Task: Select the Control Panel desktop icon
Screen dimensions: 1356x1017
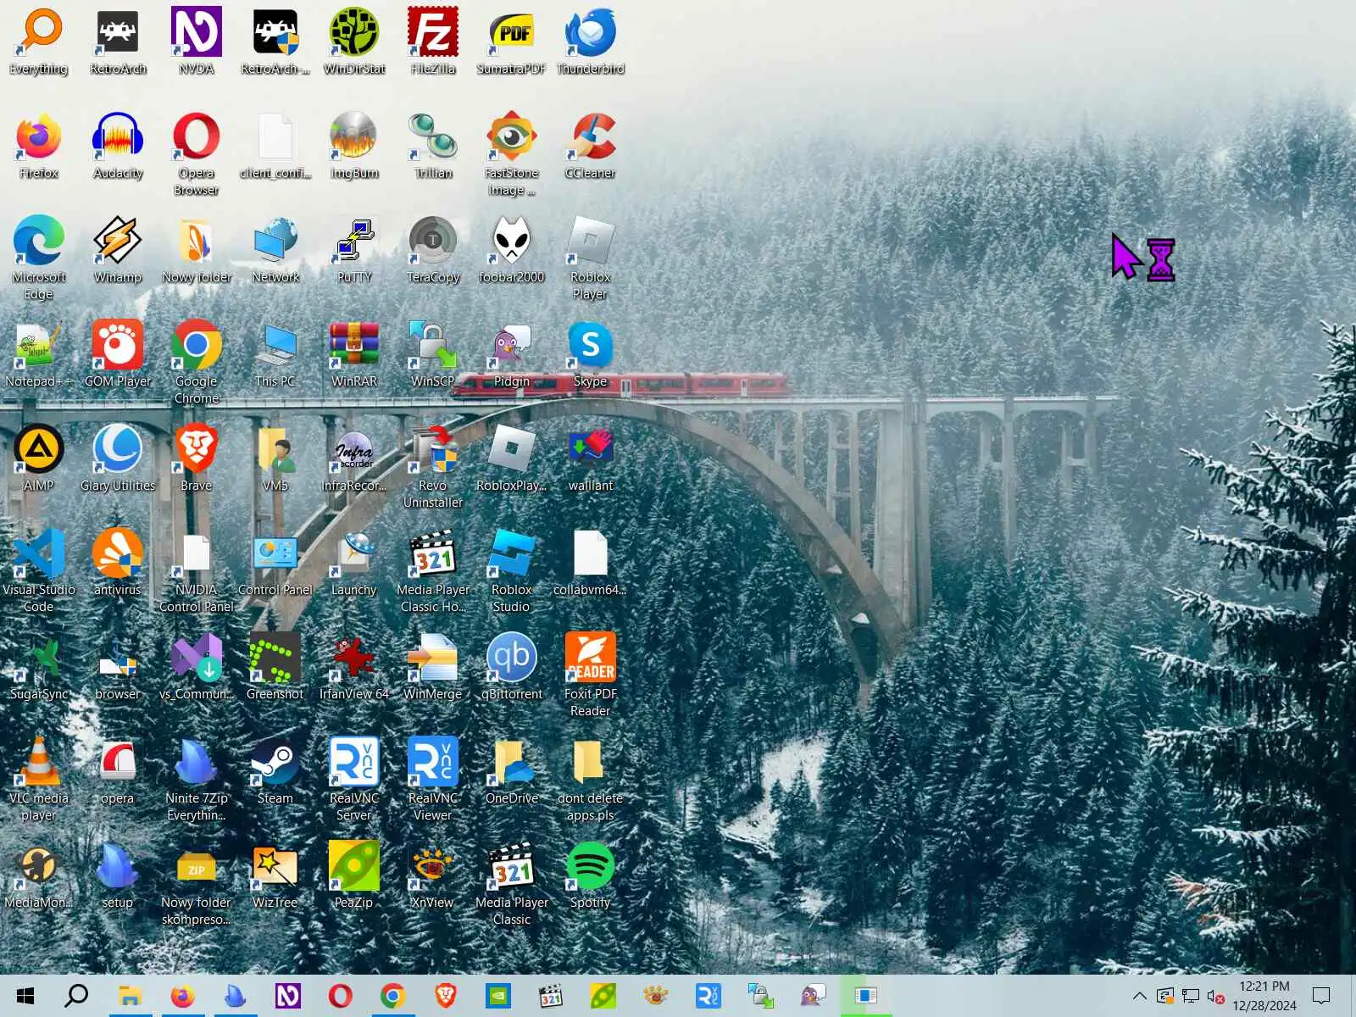Action: tap(275, 562)
